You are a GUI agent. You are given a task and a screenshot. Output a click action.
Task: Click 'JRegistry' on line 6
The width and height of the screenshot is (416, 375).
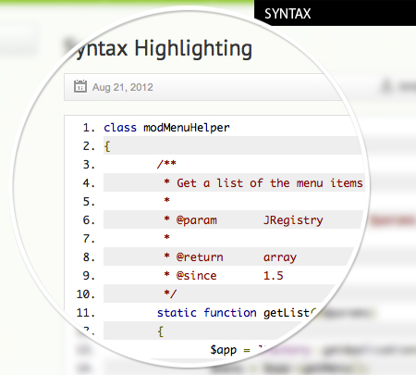click(293, 220)
